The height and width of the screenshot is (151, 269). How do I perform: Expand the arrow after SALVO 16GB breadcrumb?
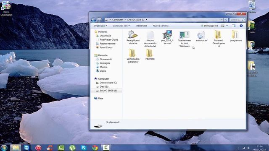146,20
